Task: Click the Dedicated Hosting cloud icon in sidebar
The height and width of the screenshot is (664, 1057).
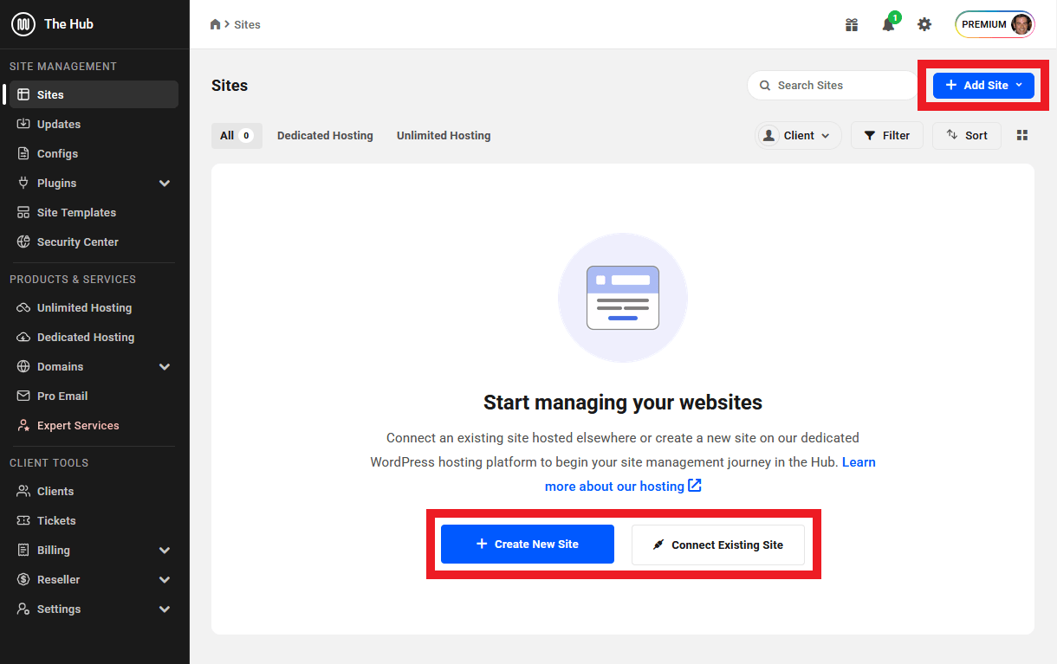Action: 23,337
